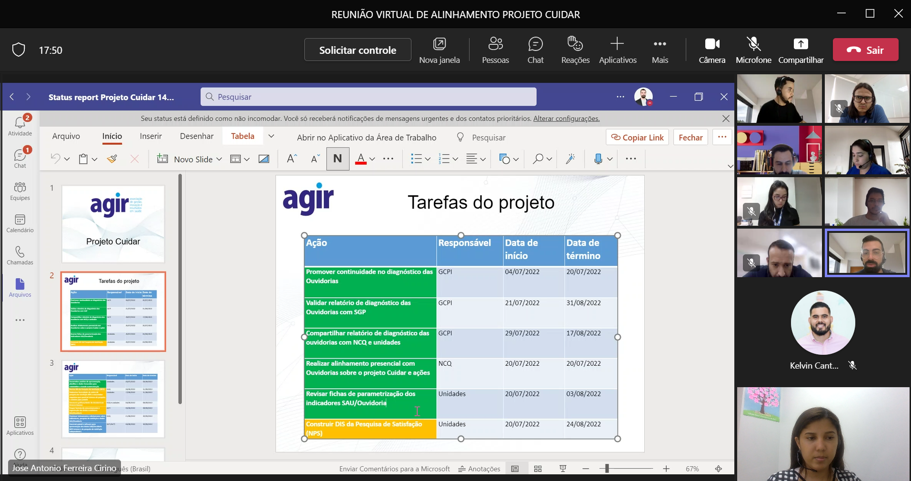Click the shield security icon
The image size is (911, 481).
pyautogui.click(x=19, y=50)
